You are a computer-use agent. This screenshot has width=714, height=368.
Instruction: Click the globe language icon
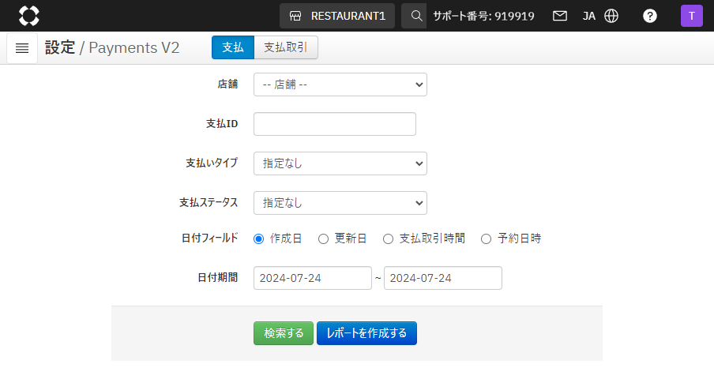point(611,16)
